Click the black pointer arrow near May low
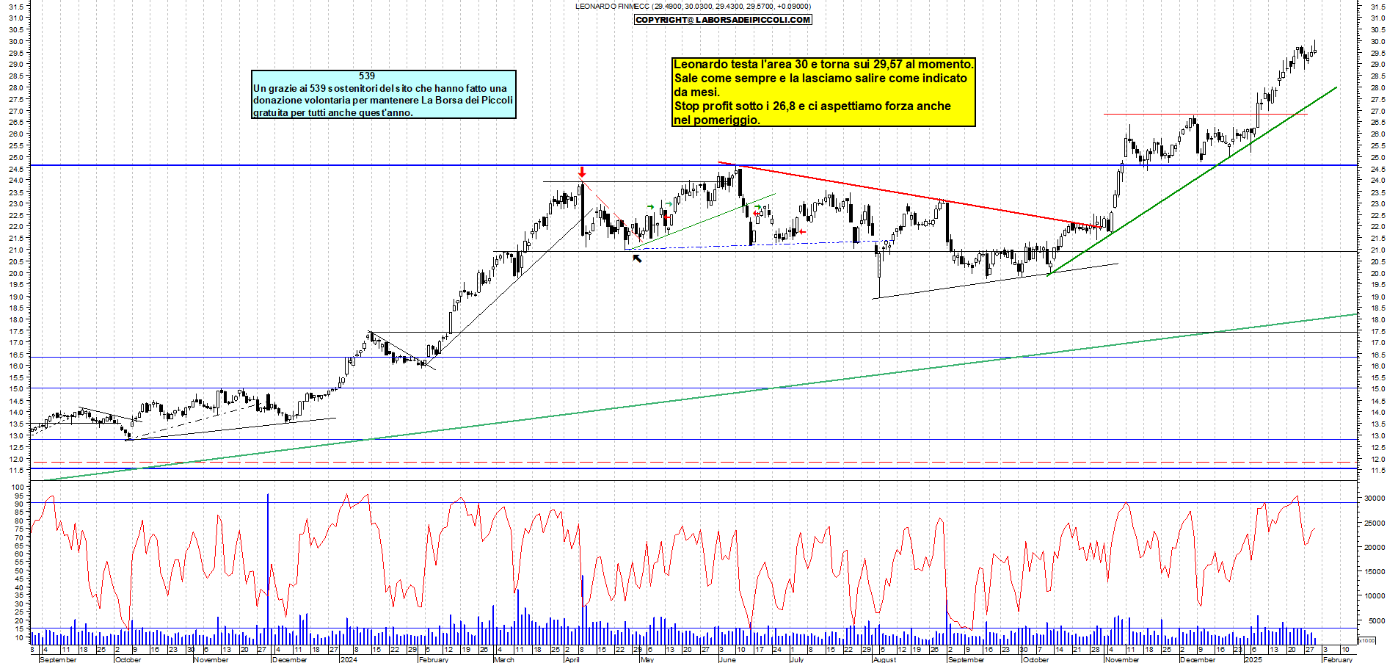The image size is (1387, 663). tap(637, 258)
